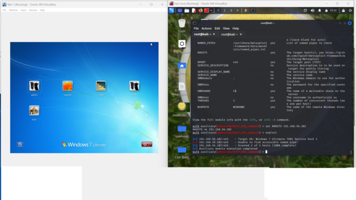Click the logout power icon in Kali panel

coord(350,10)
